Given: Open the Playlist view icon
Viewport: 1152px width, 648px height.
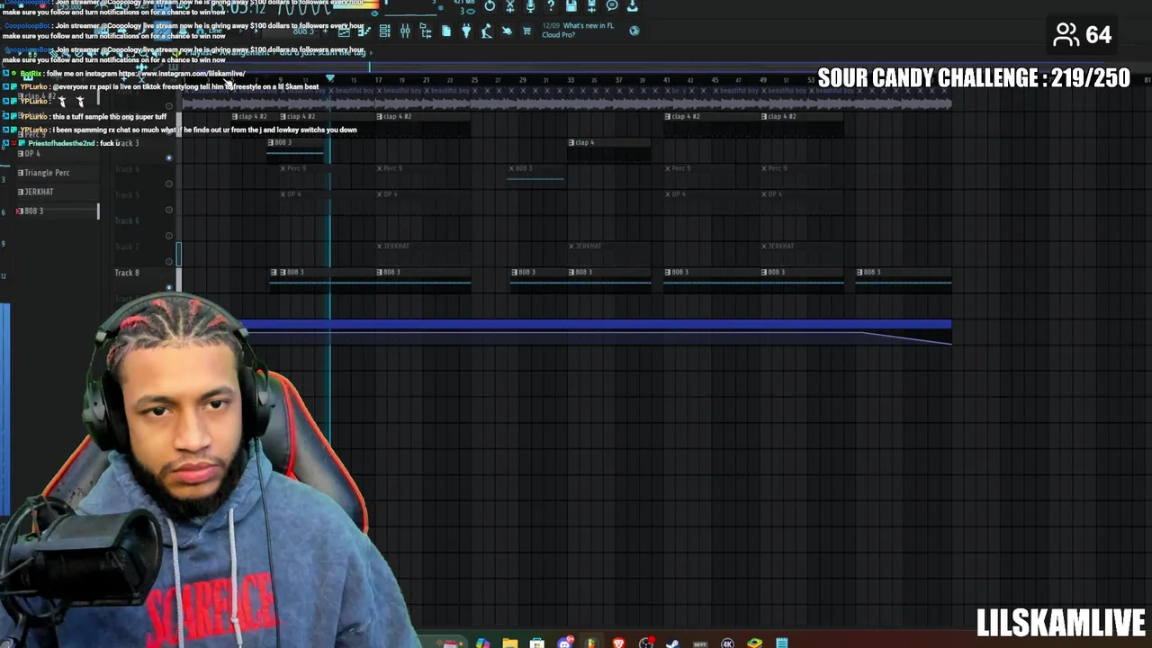Looking at the screenshot, I should (x=344, y=31).
